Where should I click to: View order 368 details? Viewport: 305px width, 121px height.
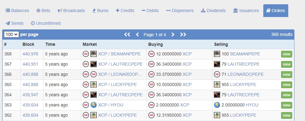(x=287, y=54)
